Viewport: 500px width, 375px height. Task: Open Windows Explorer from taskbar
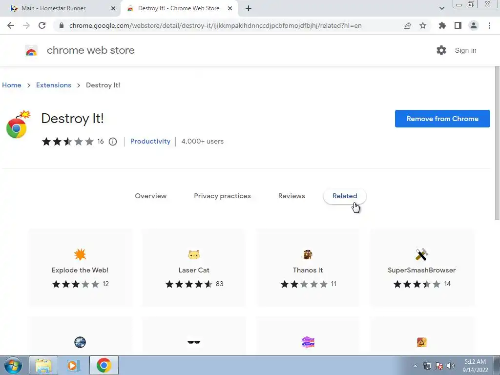pos(43,366)
